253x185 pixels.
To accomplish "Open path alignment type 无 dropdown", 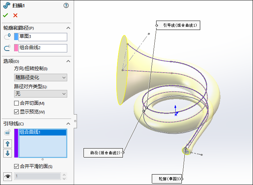I will pyautogui.click(x=40, y=94).
